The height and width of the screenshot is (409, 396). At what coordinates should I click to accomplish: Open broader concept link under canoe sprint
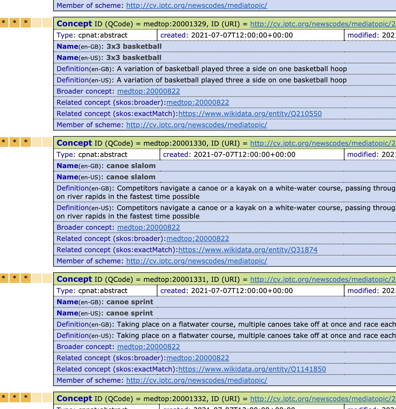pos(149,347)
